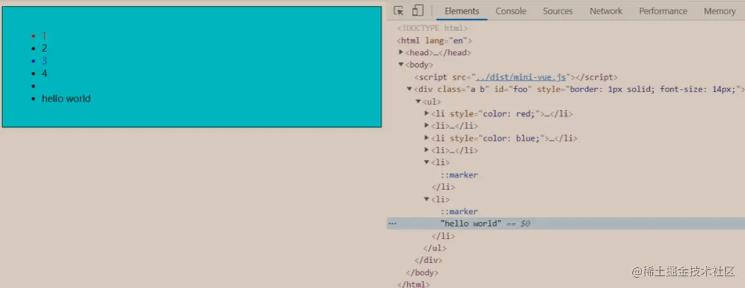Switch to the Elements tab
Viewport: 745px width, 288px height.
coord(462,11)
